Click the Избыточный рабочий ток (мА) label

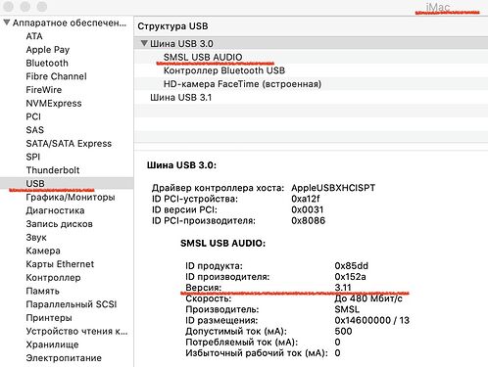click(x=257, y=353)
